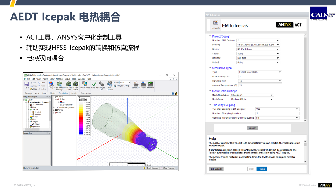Image resolution: width=336 pixels, height=189 pixels.
Task: Select Opening1 in the project tree
Action: point(37,112)
